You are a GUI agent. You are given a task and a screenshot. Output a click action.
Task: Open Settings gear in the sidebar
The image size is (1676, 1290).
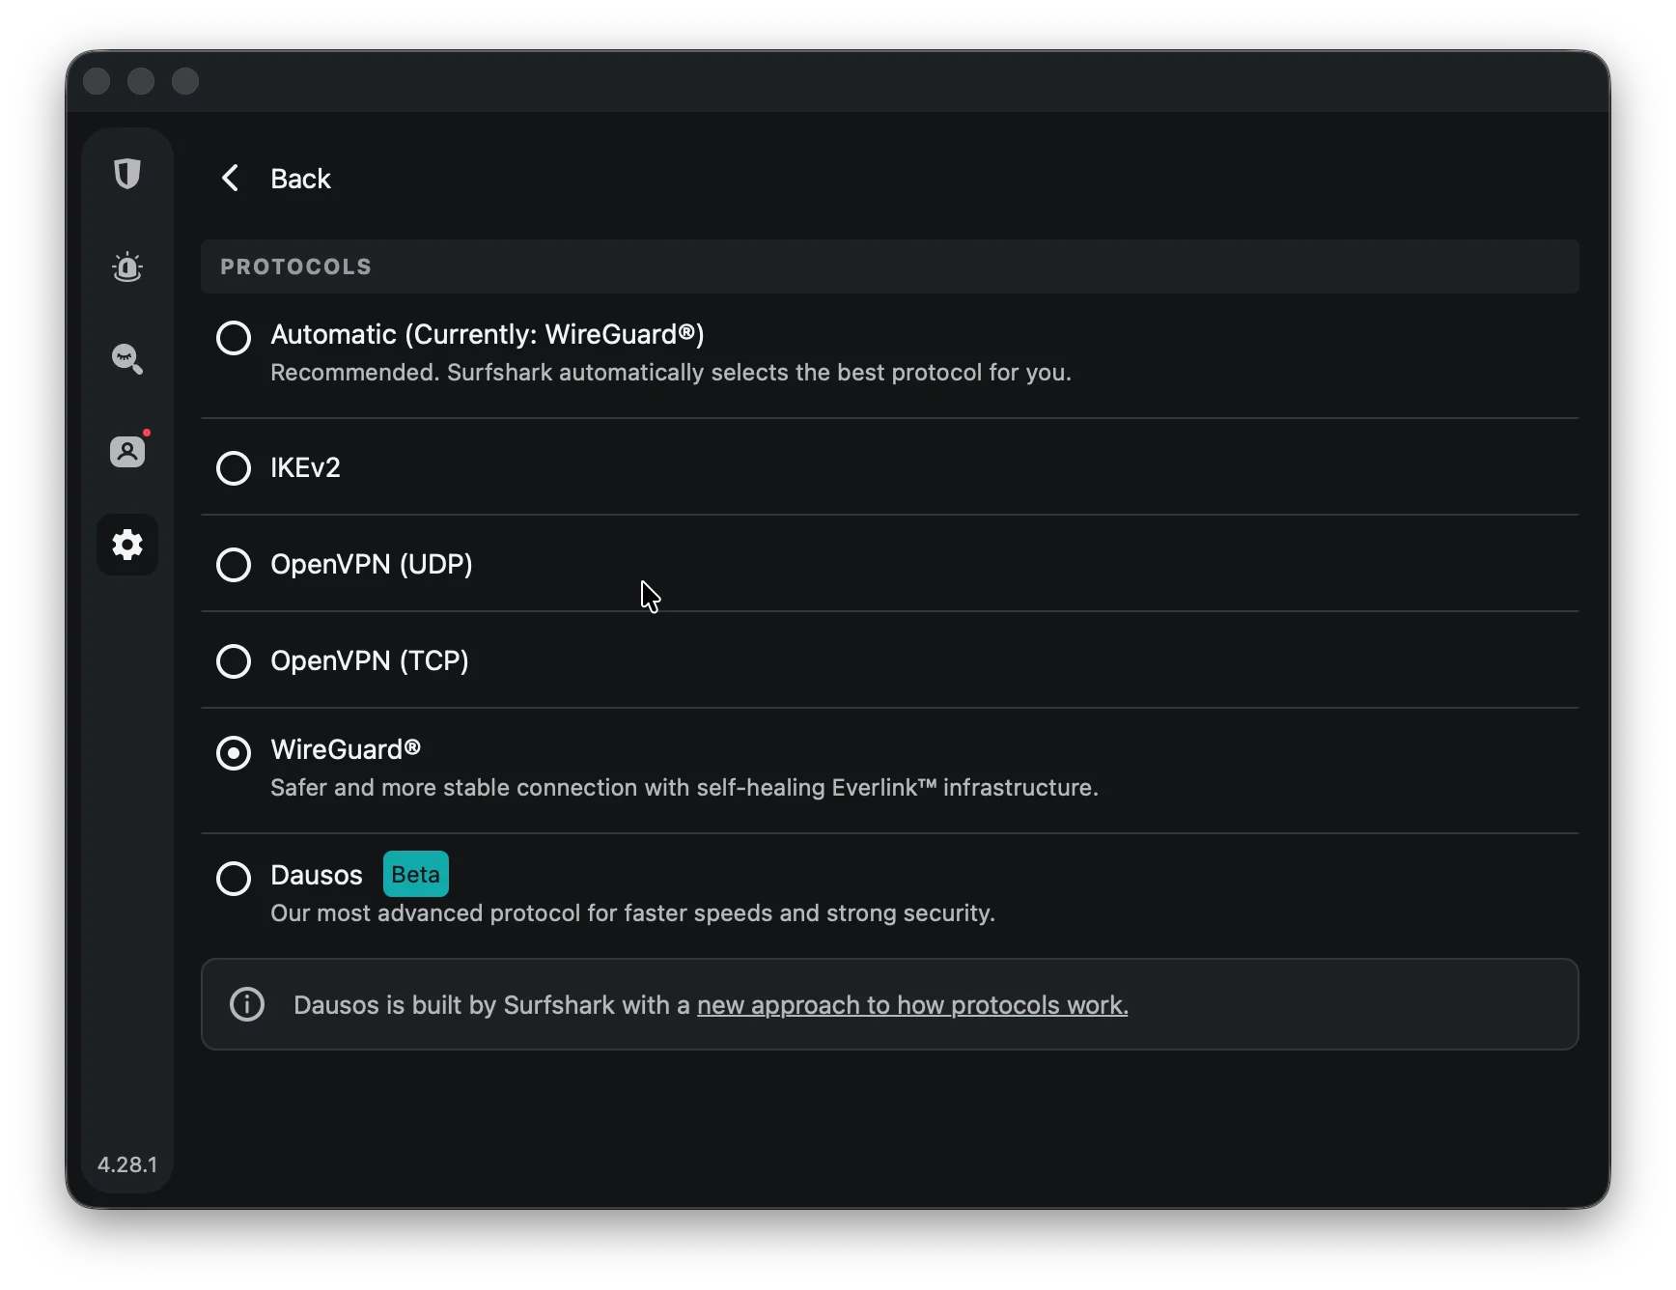click(127, 545)
